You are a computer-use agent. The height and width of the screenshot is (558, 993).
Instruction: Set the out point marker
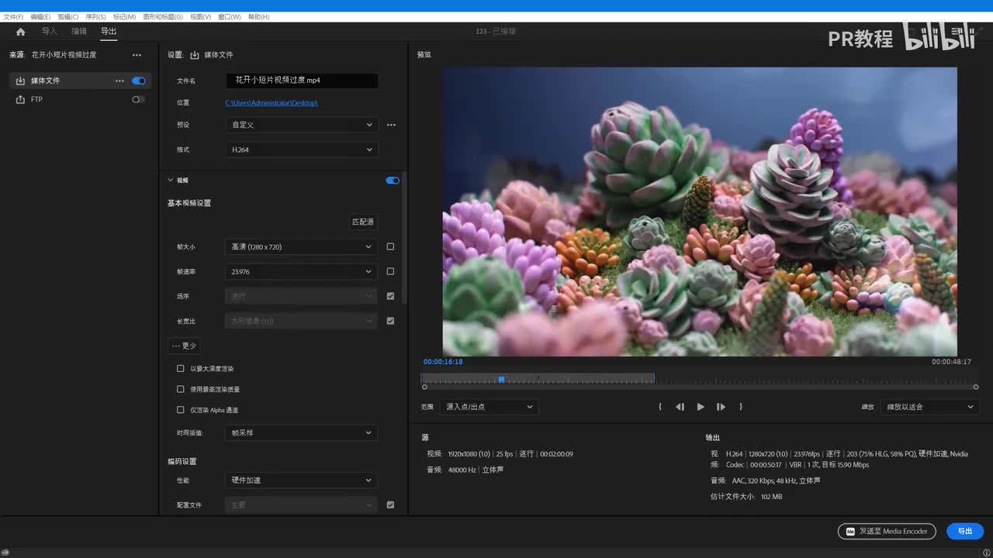coord(741,407)
